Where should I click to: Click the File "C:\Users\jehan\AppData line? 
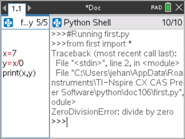coord(119,73)
